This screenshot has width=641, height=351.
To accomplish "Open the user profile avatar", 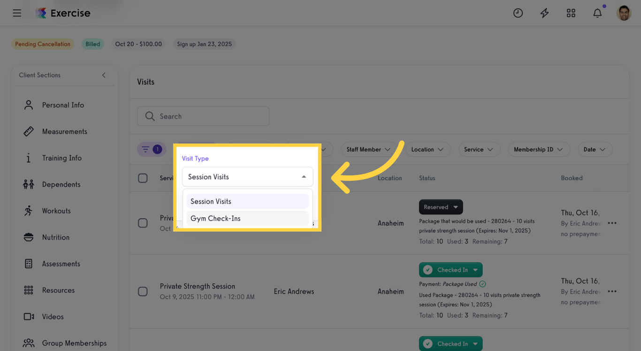I will click(x=624, y=13).
